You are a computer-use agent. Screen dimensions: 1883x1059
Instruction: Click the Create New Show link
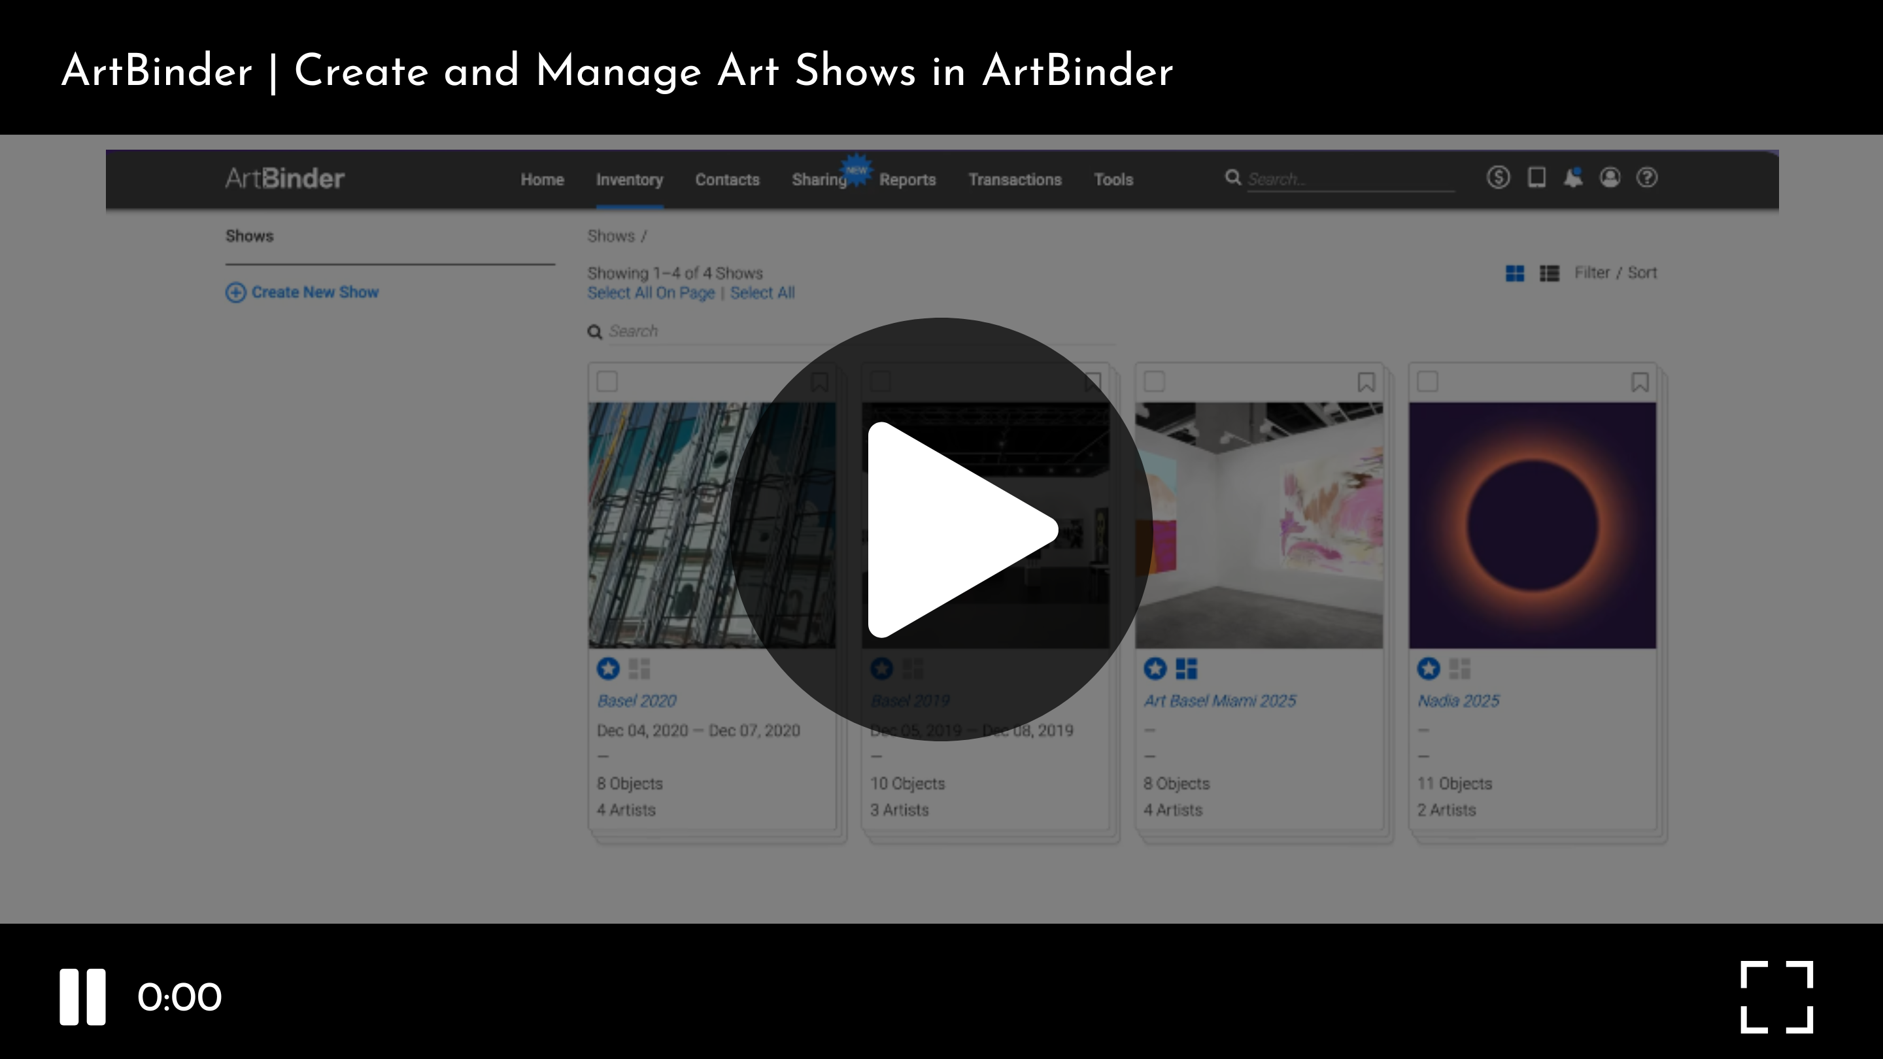315,292
